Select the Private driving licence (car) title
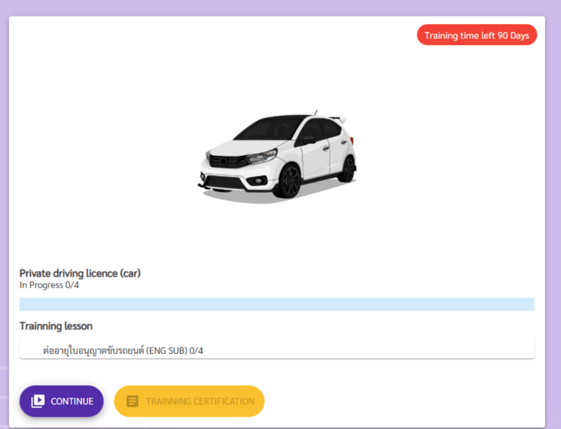 click(80, 273)
